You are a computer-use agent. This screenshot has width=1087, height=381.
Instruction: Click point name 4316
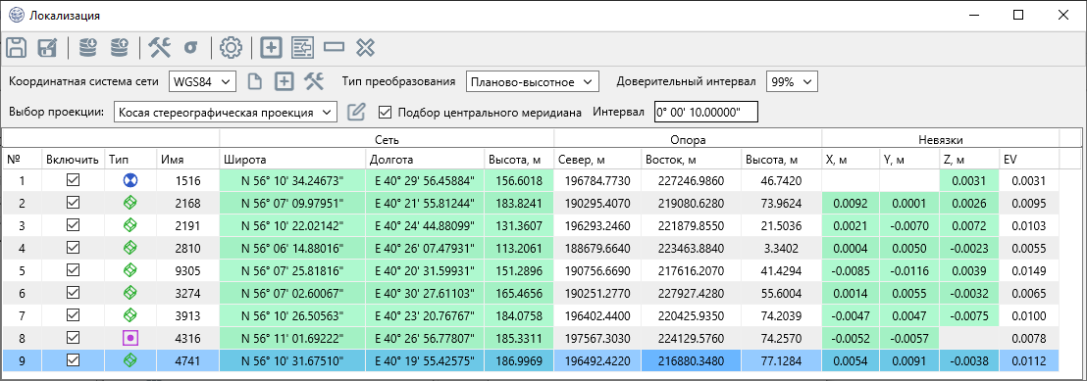(x=187, y=338)
